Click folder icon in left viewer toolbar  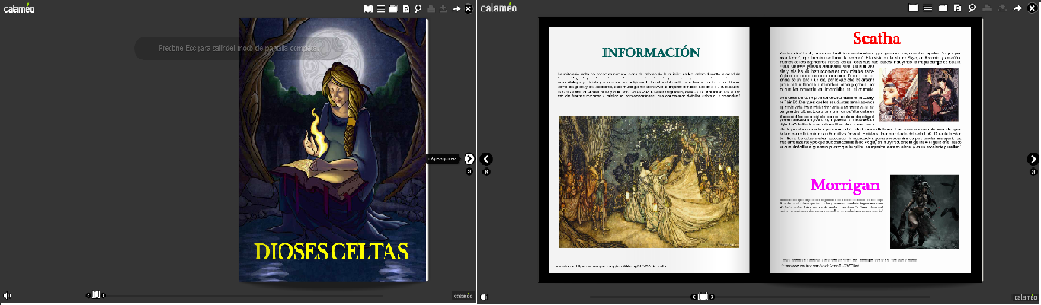pyautogui.click(x=393, y=9)
